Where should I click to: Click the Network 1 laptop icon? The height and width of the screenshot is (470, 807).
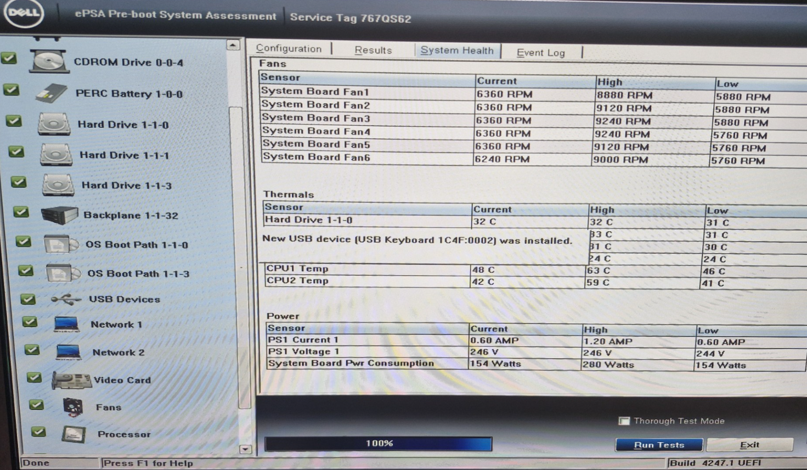click(x=66, y=324)
